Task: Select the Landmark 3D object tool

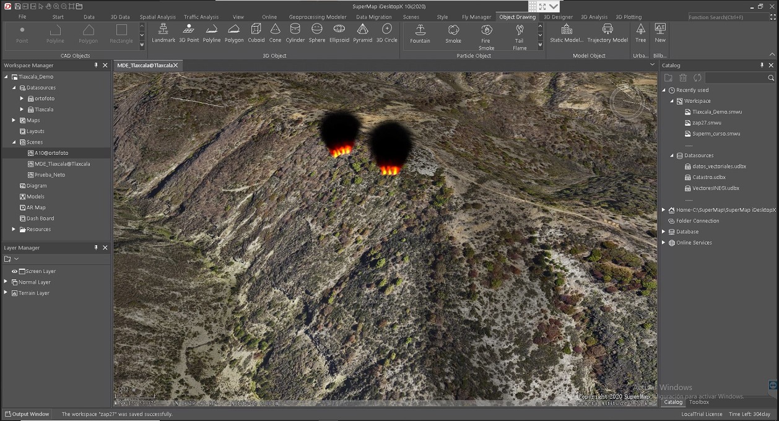Action: click(163, 33)
